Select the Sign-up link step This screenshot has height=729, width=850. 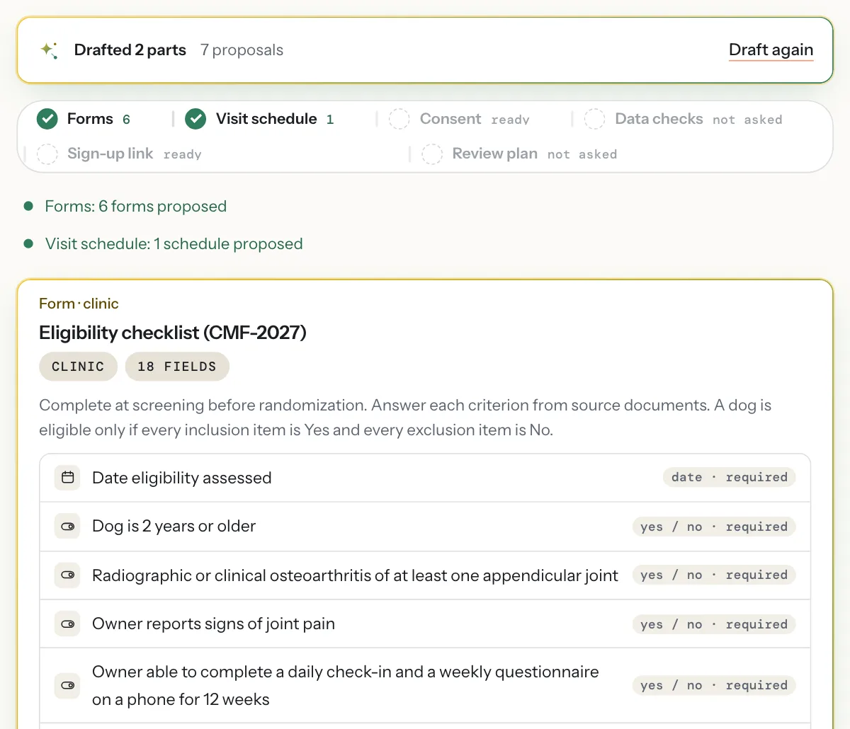[120, 154]
